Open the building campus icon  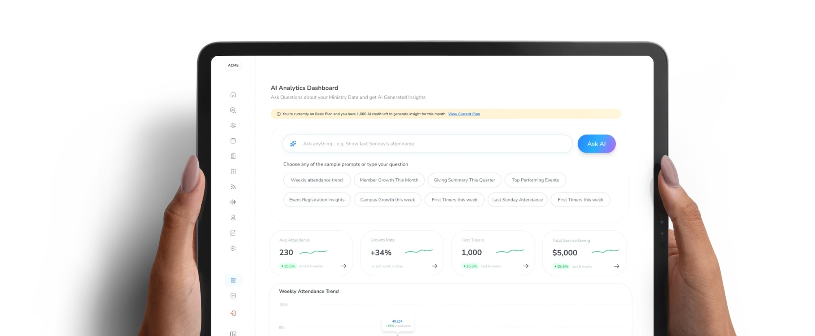[233, 156]
